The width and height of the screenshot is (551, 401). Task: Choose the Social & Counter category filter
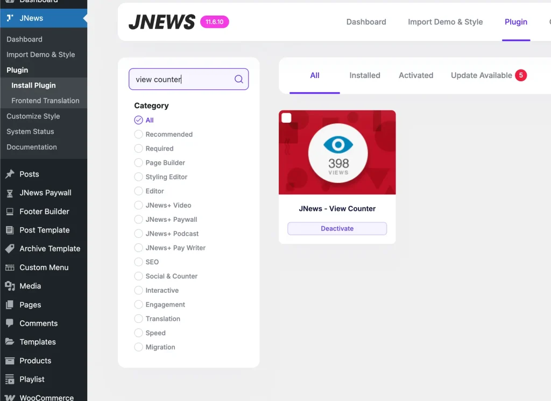pos(139,276)
